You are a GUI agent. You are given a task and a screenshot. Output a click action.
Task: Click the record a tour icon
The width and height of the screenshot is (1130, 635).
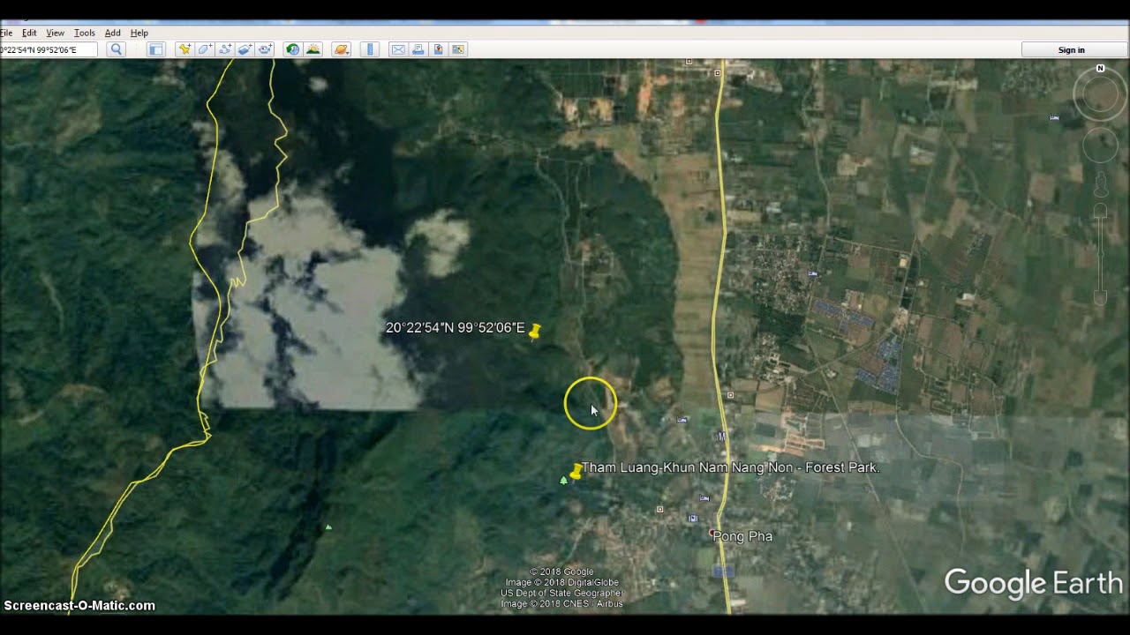click(x=265, y=49)
